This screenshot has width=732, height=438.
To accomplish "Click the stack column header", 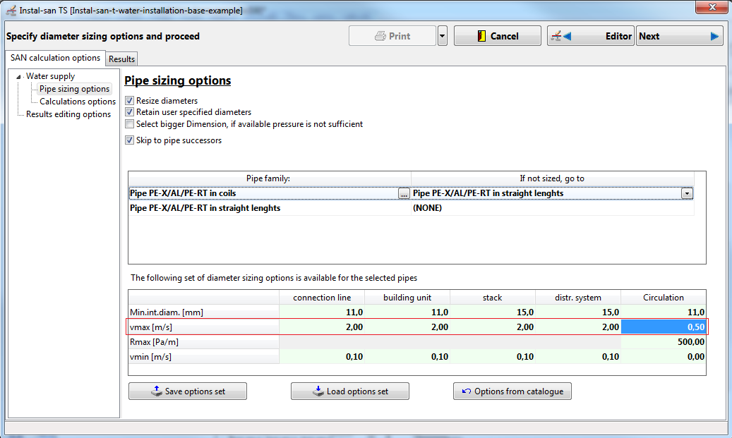I will tap(493, 297).
